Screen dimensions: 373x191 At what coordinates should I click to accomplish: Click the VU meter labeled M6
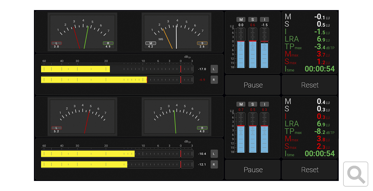pos(176,31)
